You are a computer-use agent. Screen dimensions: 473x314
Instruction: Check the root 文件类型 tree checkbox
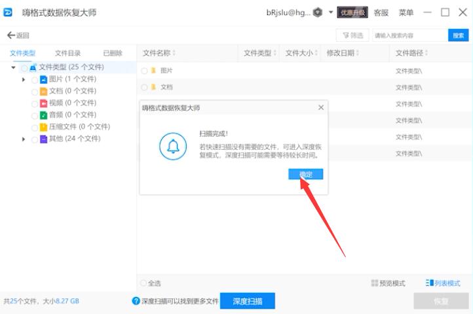pyautogui.click(x=24, y=68)
